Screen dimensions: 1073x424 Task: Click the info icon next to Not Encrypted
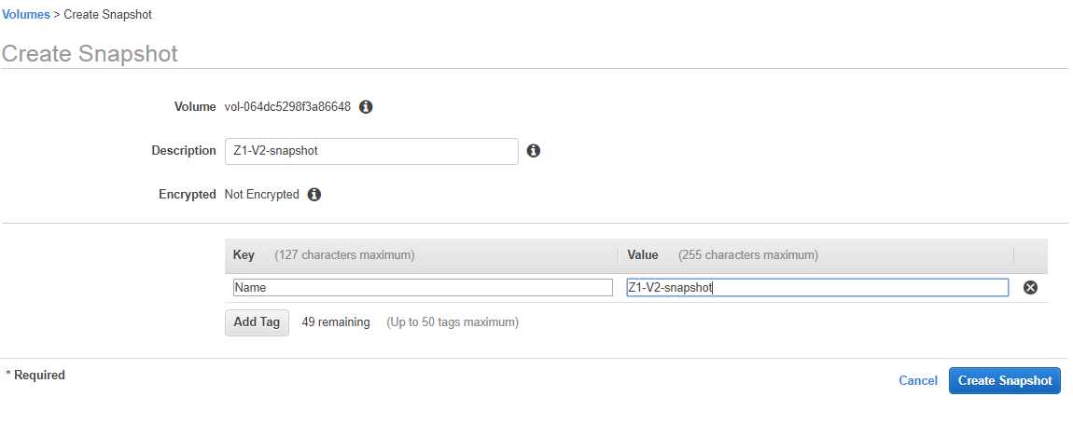point(314,195)
